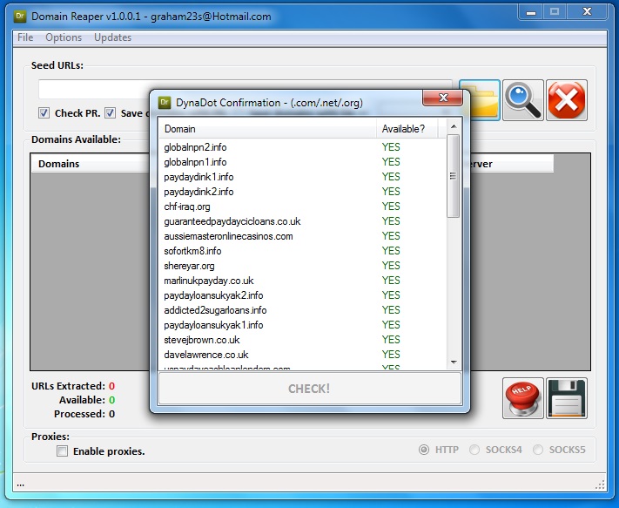Toggle the Check PR. checkbox
The height and width of the screenshot is (508, 619).
(x=44, y=113)
